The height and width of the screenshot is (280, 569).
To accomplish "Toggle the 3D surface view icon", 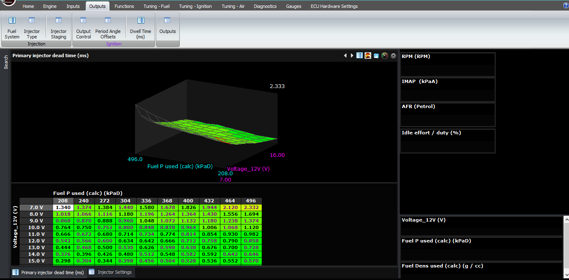I will pyautogui.click(x=368, y=55).
